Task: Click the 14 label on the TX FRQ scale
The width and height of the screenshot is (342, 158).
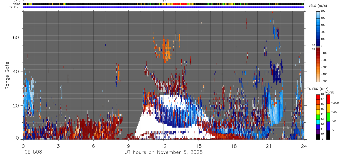Action: pos(322,114)
